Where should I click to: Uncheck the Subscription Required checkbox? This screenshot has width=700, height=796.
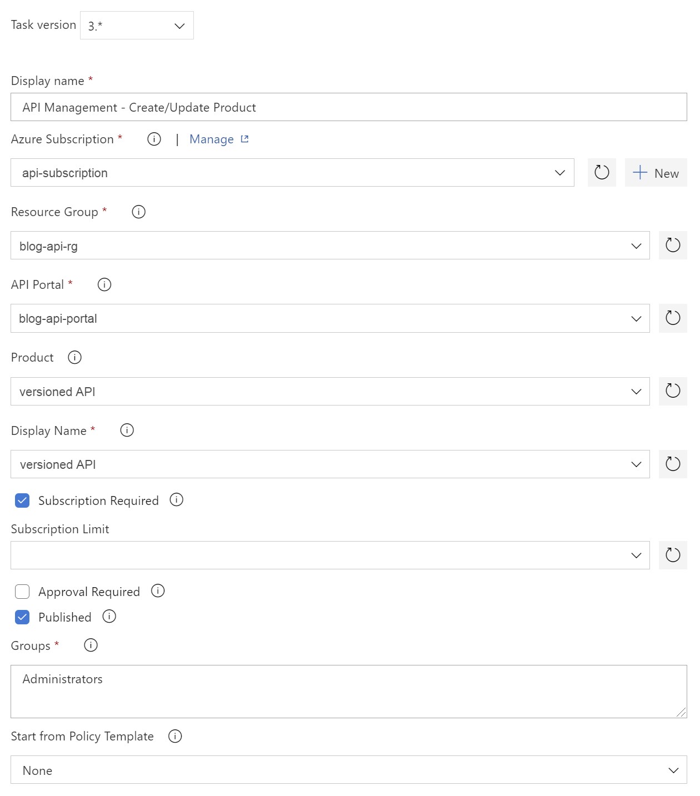tap(22, 500)
